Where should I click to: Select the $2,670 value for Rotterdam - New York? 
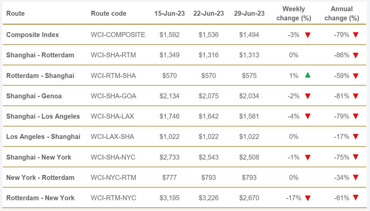pos(249,198)
